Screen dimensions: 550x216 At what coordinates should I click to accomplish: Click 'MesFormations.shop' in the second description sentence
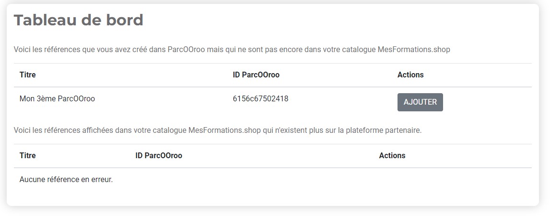224,130
